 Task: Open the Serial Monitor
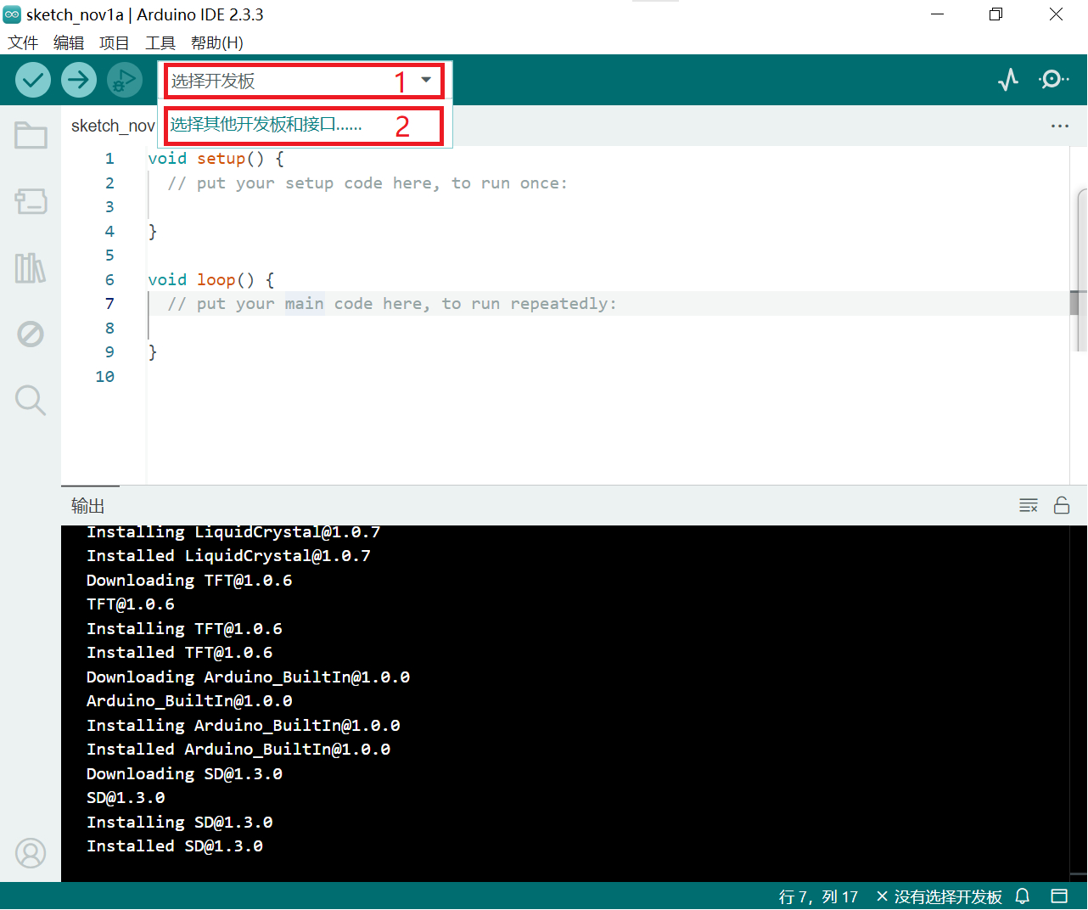coord(1053,80)
